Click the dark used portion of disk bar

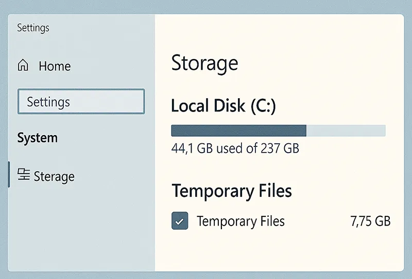pos(238,131)
